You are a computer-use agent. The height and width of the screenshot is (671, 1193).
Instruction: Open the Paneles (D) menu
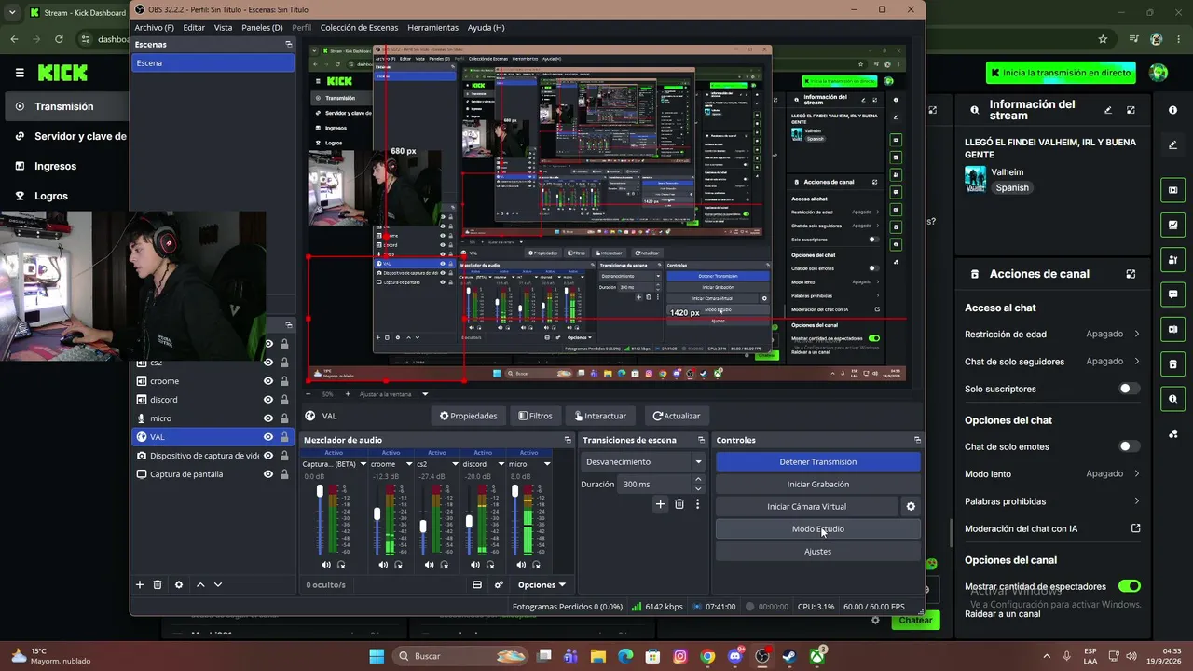pos(262,28)
